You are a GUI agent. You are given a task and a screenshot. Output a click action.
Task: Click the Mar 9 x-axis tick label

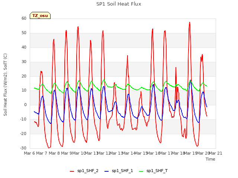click(67, 153)
